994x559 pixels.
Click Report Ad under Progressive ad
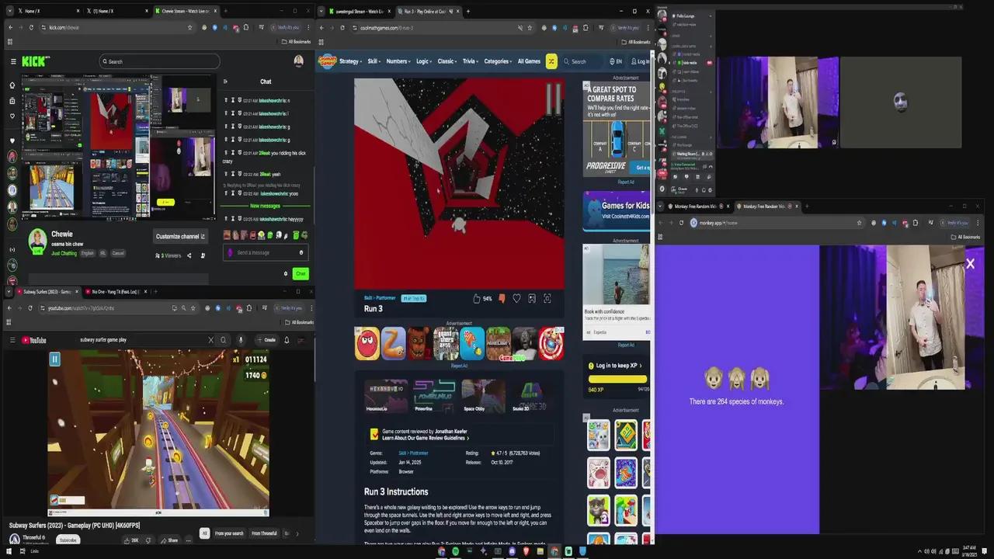click(625, 182)
